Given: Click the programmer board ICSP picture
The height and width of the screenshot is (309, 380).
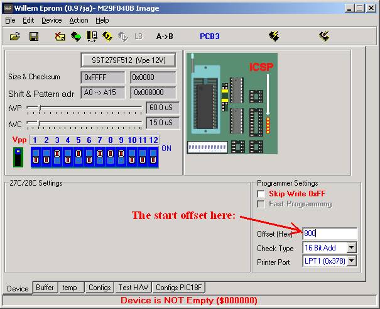Looking at the screenshot, I should pyautogui.click(x=232, y=104).
